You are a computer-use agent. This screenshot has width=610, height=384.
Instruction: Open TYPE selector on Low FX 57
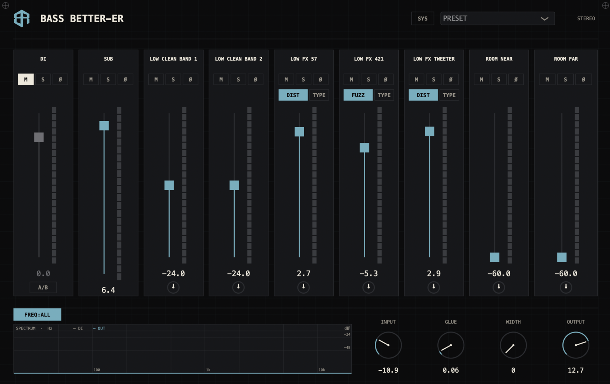(x=319, y=95)
